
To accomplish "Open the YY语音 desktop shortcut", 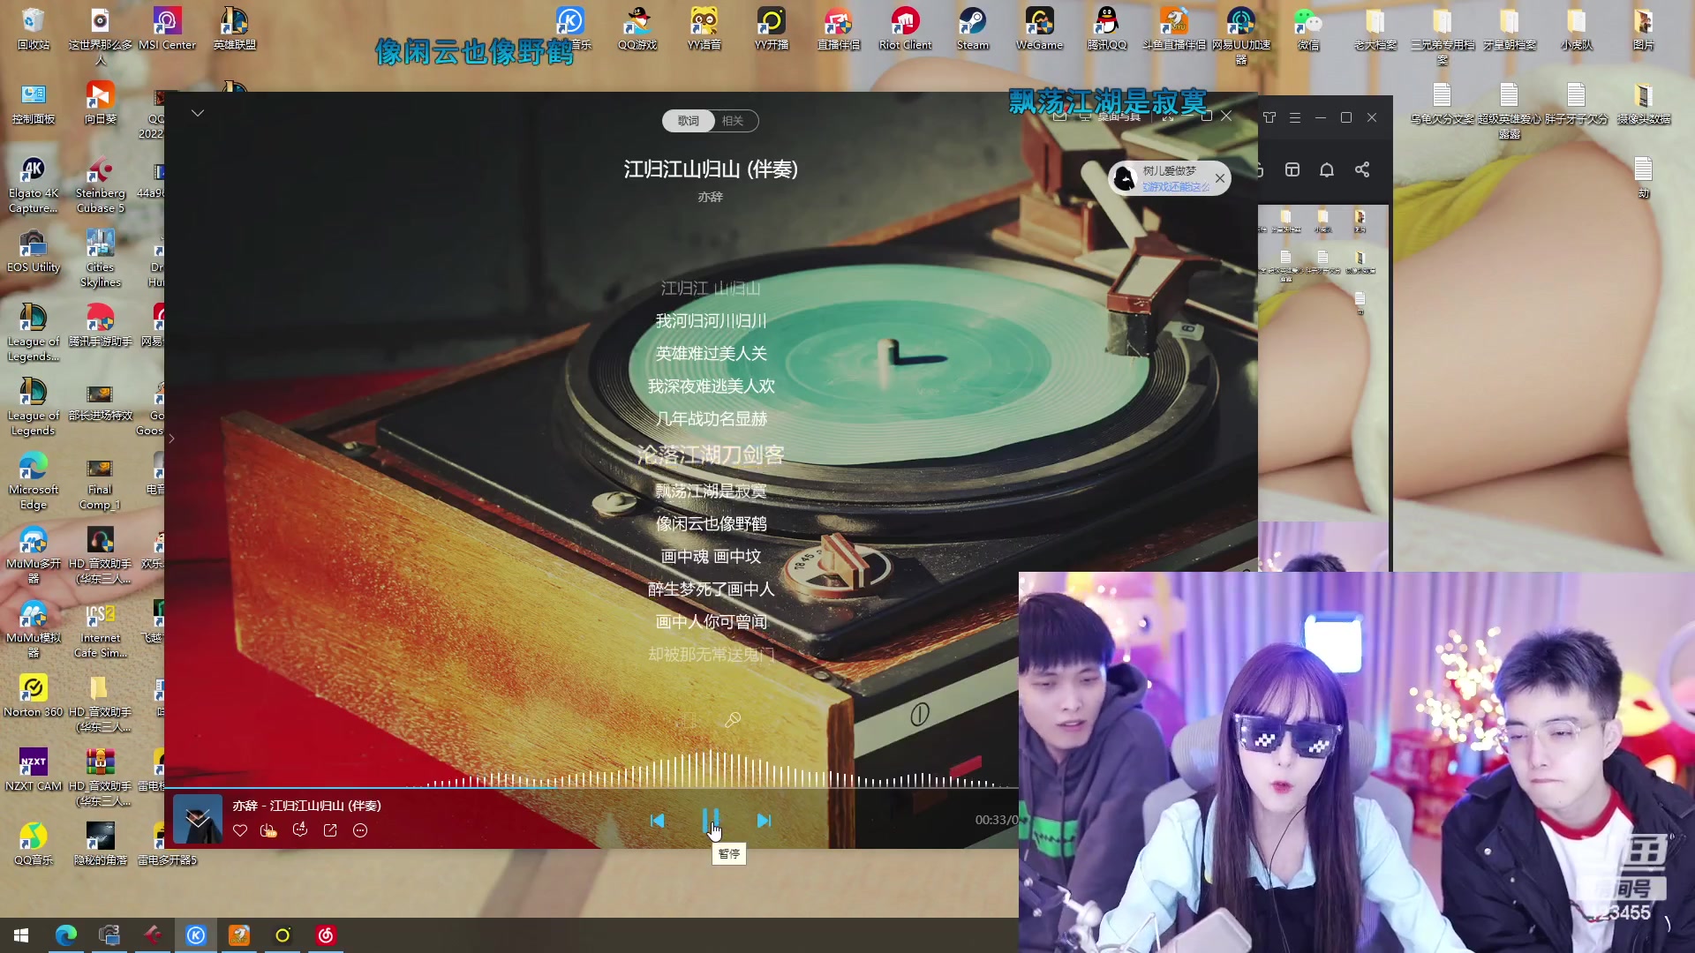I will 704,28.
